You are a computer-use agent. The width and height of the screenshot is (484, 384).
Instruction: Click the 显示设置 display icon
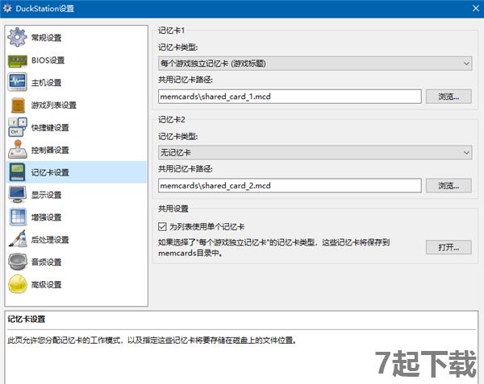point(17,195)
